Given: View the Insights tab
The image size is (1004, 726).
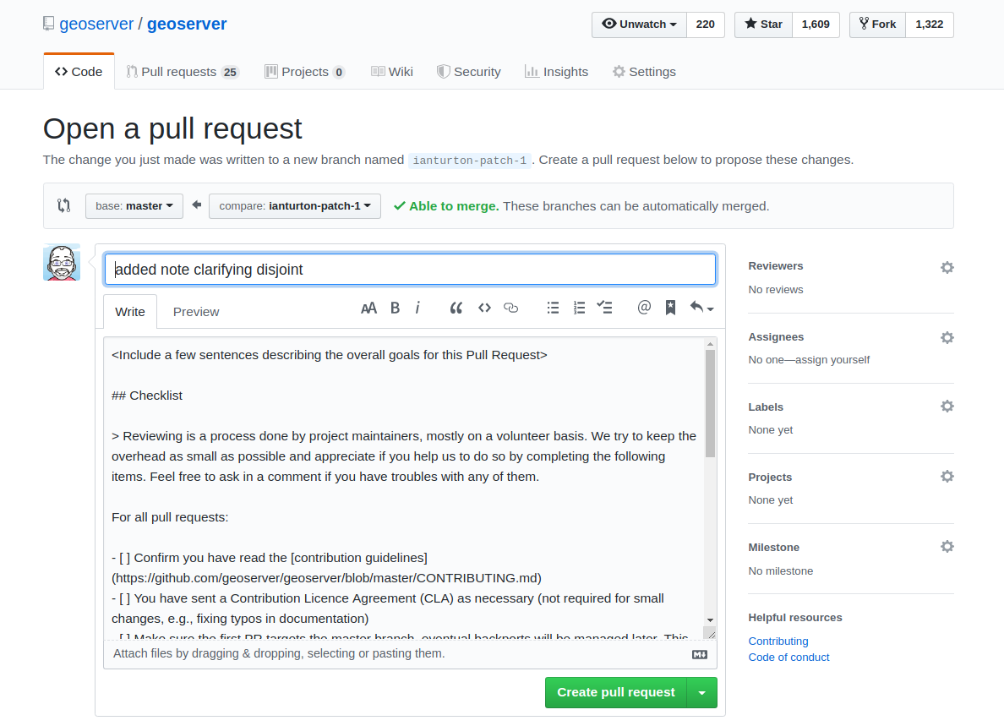Looking at the screenshot, I should click(556, 72).
